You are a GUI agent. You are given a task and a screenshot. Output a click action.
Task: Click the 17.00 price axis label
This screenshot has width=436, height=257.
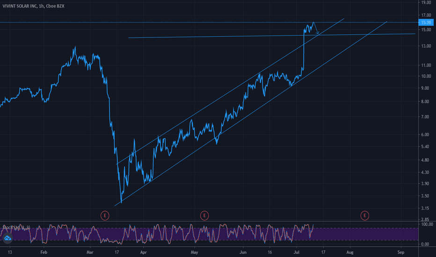(426, 15)
